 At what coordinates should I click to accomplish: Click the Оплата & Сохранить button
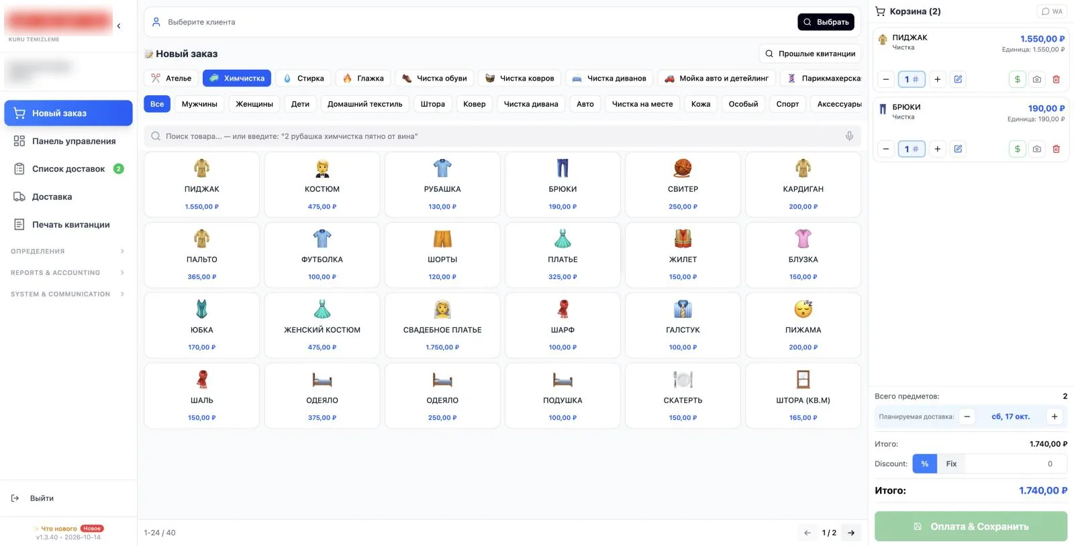(x=971, y=527)
